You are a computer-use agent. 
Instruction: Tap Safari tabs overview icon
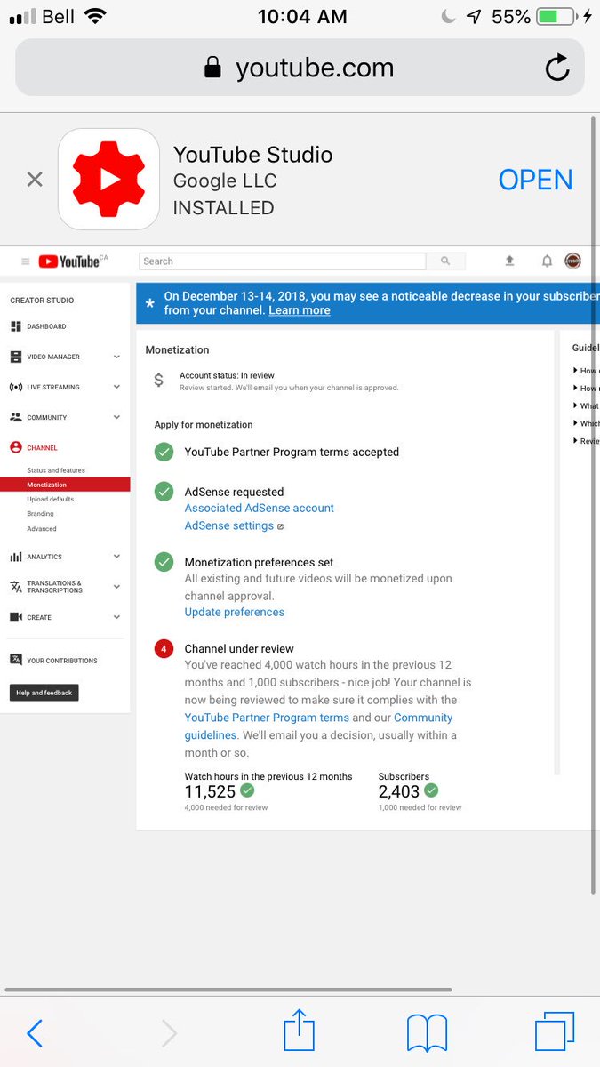(555, 1033)
